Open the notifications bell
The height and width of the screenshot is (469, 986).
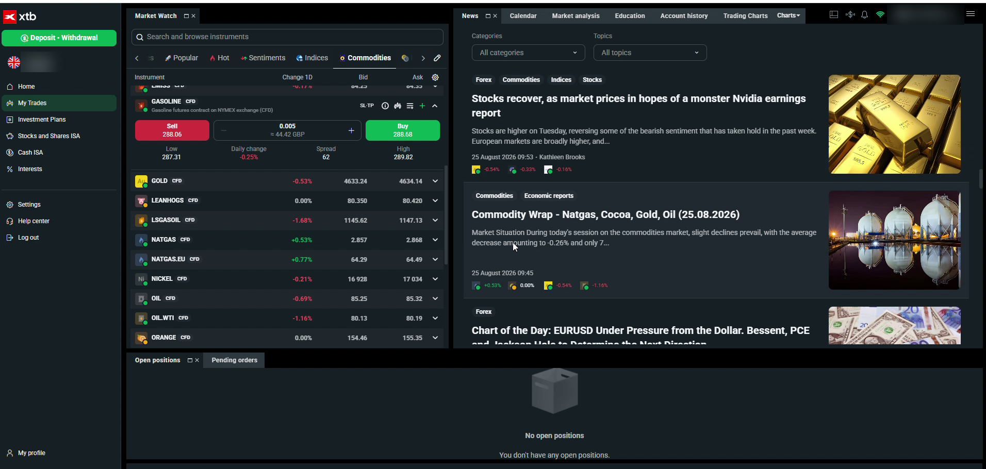[865, 15]
